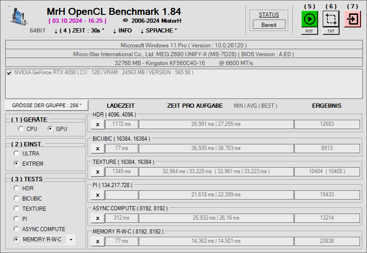Toggle the NVIDIA GeForce RTX 4090 checkbox
Image resolution: width=367 pixels, height=253 pixels.
coord(9,73)
